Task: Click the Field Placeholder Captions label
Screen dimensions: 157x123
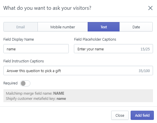Action: 95,39
